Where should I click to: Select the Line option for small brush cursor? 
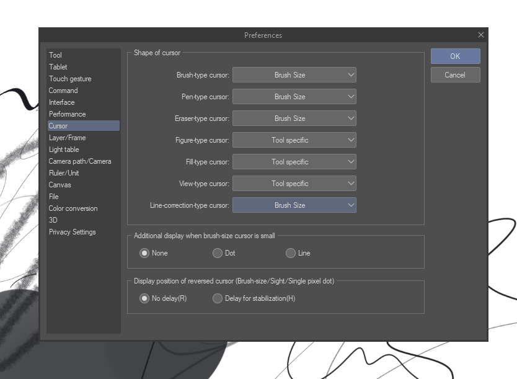[290, 253]
